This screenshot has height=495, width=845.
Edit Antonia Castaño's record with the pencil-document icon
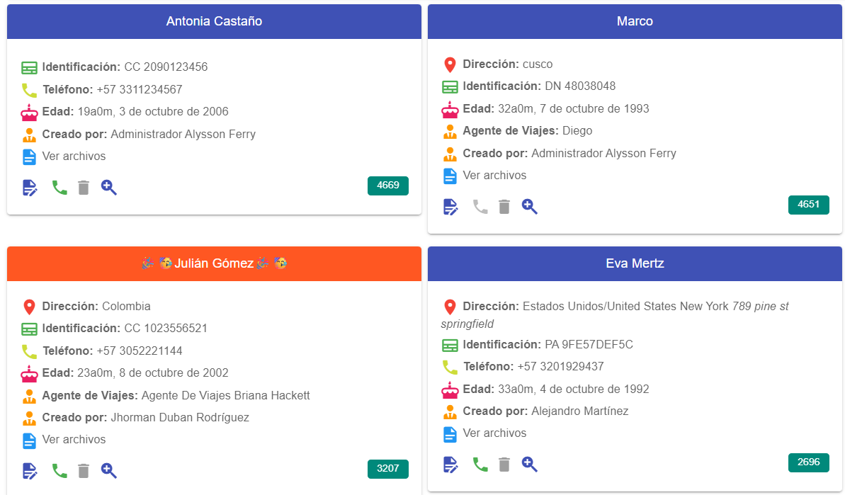click(x=30, y=188)
